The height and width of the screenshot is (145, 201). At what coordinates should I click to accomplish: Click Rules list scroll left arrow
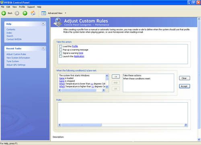pyautogui.click(x=59, y=125)
